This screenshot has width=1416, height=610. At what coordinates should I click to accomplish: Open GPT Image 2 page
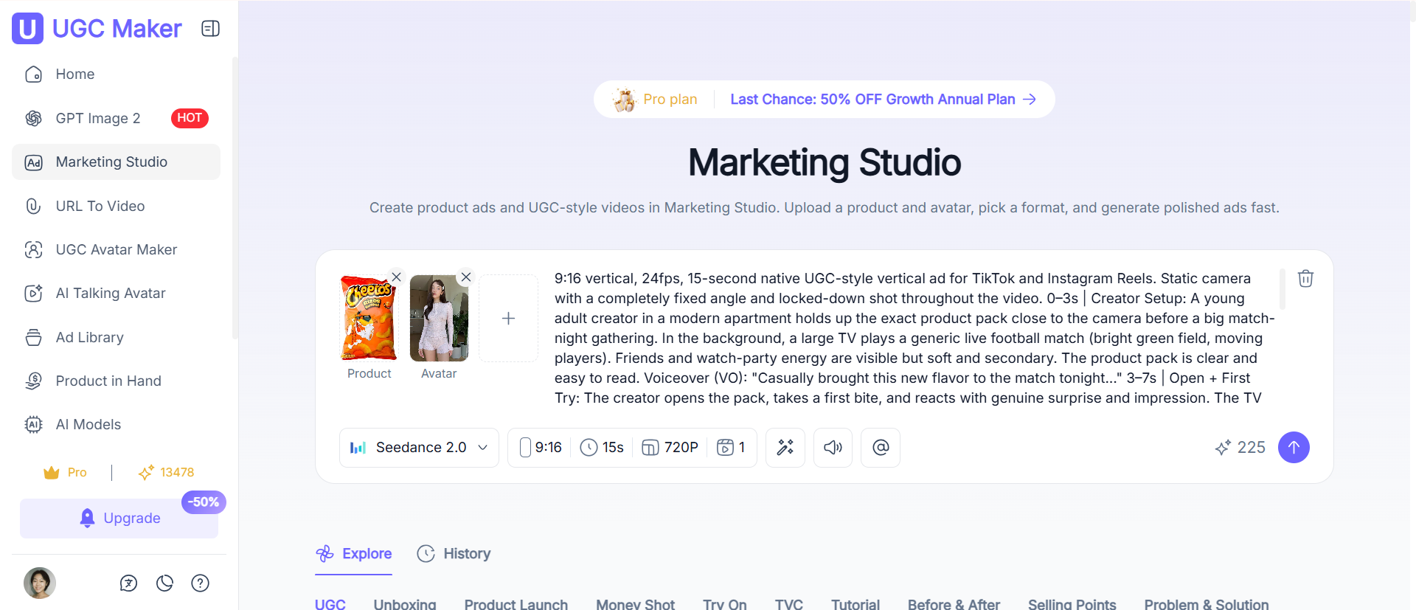116,118
